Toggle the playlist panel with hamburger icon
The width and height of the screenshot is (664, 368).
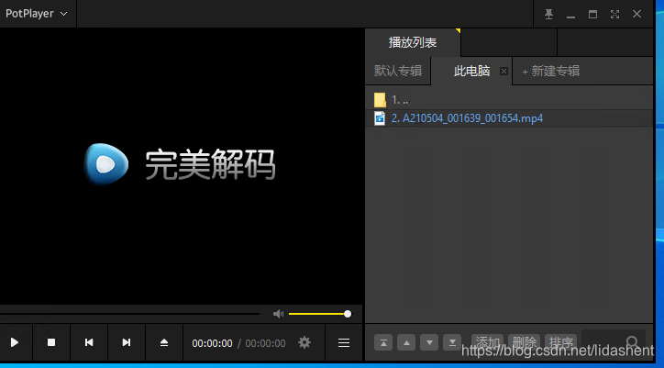pyautogui.click(x=344, y=342)
